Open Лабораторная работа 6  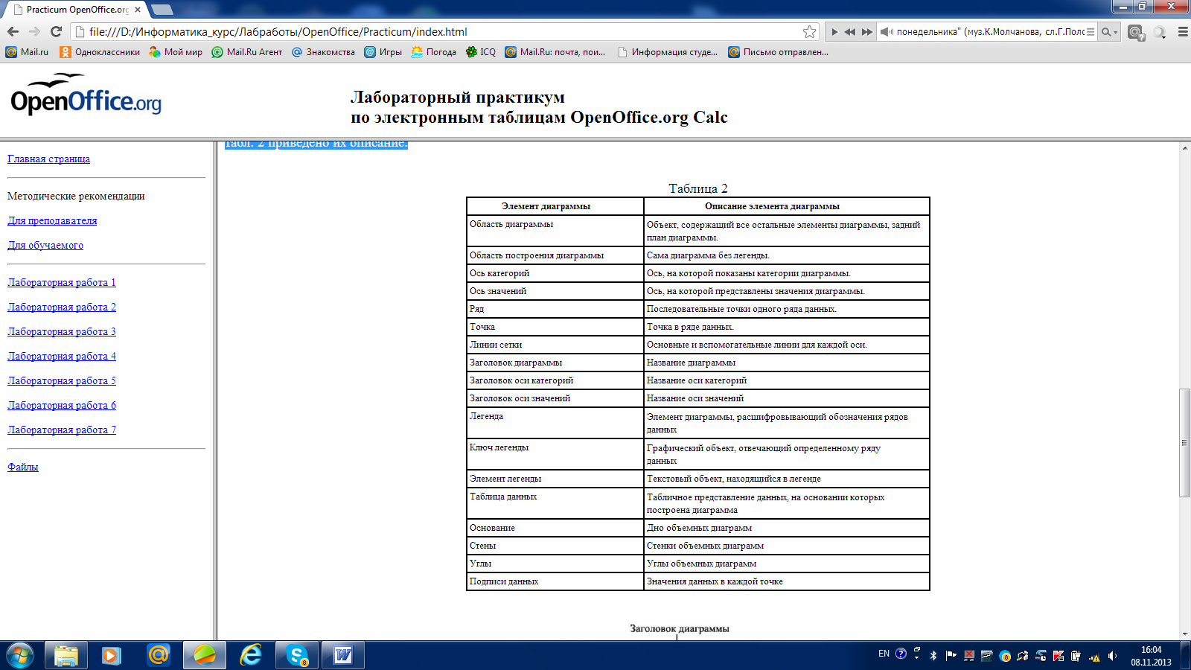point(62,405)
